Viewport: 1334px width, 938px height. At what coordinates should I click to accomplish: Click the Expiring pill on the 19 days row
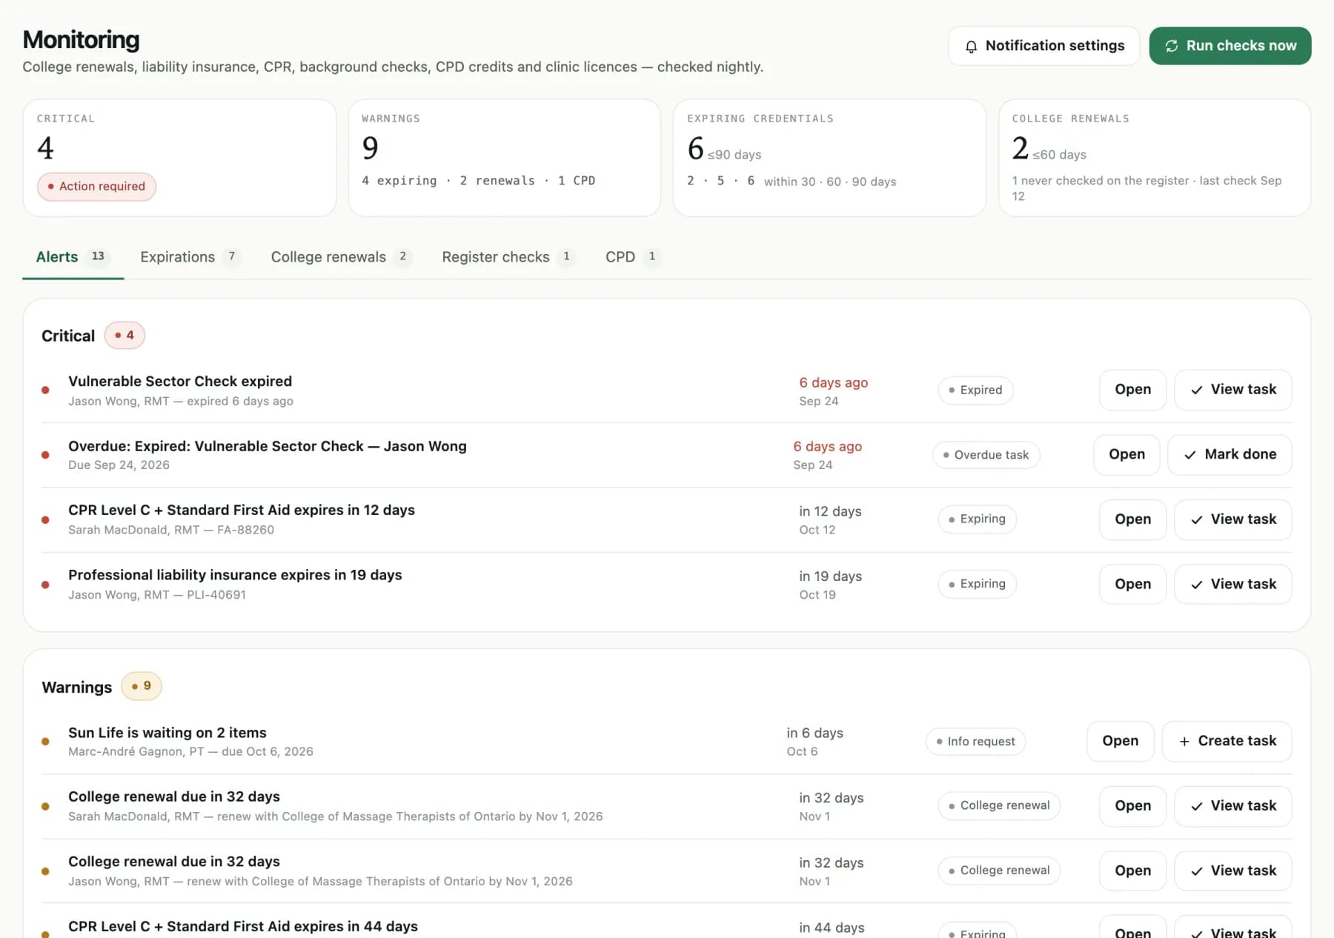tap(977, 585)
